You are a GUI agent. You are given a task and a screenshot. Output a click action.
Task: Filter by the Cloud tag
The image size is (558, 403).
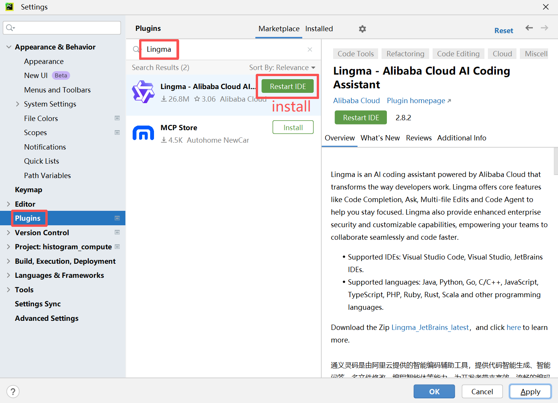(x=502, y=54)
